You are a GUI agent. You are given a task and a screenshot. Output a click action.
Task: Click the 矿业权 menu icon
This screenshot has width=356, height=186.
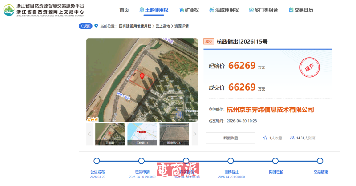click(x=182, y=10)
